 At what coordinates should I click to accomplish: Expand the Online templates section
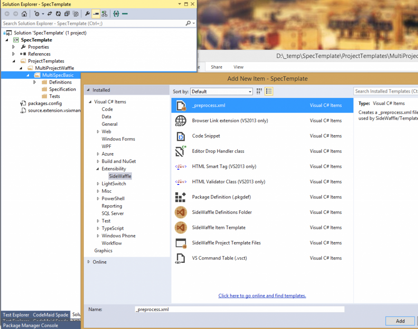pyautogui.click(x=89, y=262)
